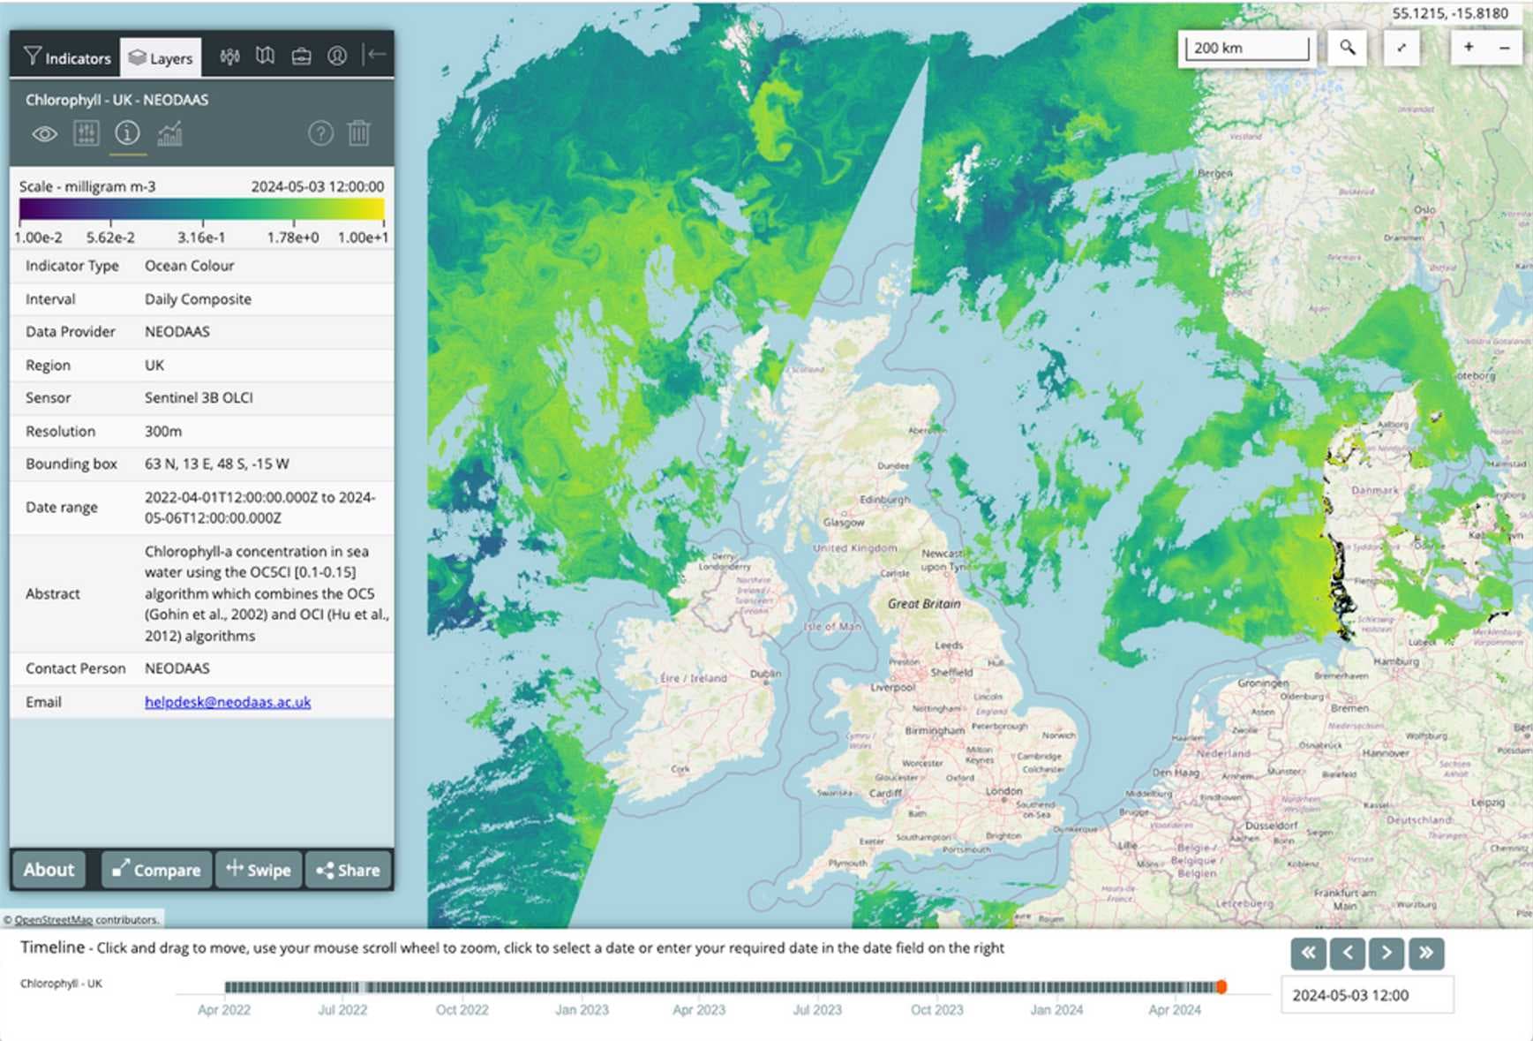Delete the Chlorophyll layer via the trash icon
Screen dimensions: 1533x1041
(359, 134)
